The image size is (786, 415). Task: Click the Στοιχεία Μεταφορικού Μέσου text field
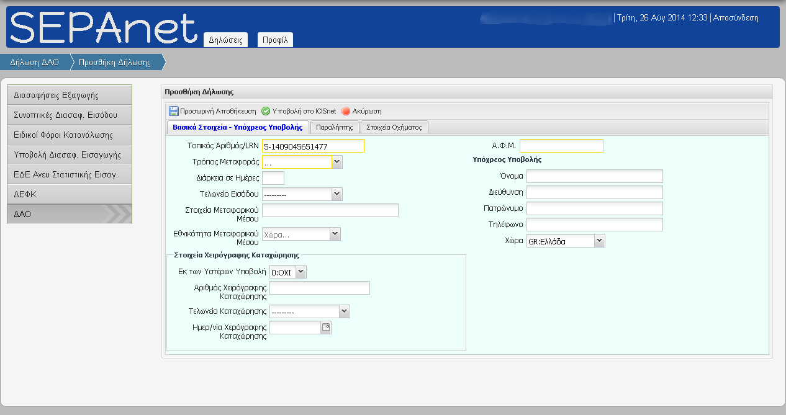[330, 210]
